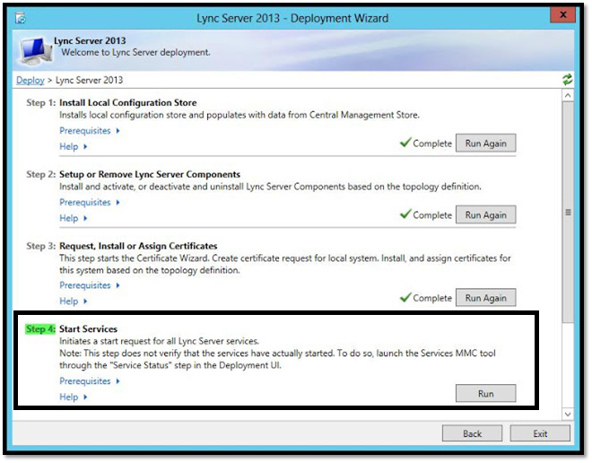Image resolution: width=592 pixels, height=463 pixels.
Task: Click the Lync Server computer icon
Action: pyautogui.click(x=36, y=50)
